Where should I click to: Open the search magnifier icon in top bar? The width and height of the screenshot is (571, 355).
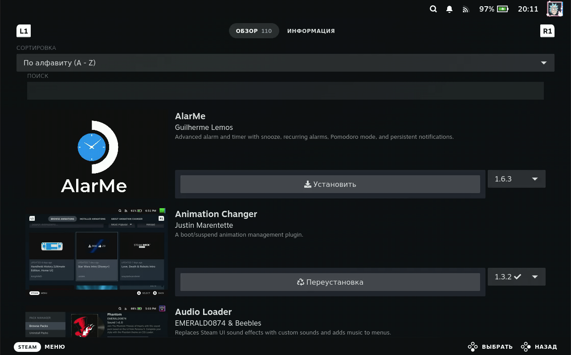point(433,9)
